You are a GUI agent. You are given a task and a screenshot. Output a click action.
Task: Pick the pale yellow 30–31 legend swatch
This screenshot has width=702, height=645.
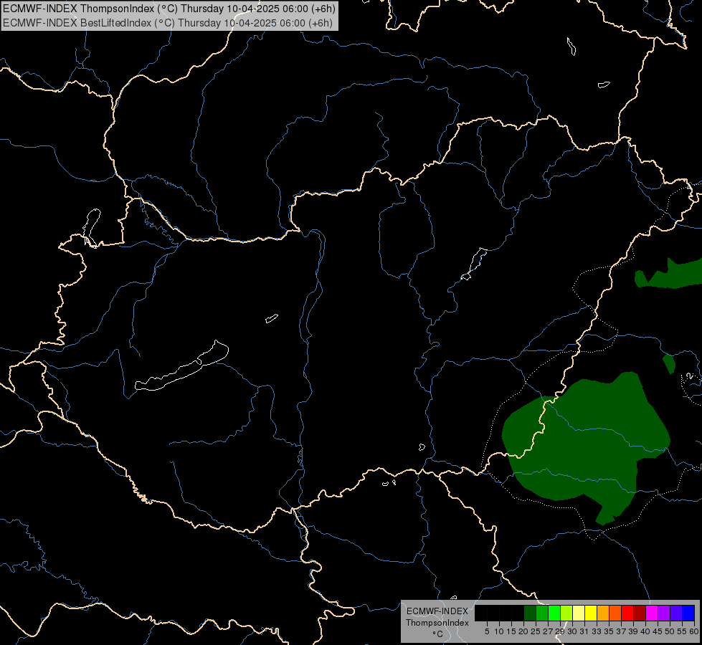tap(579, 613)
